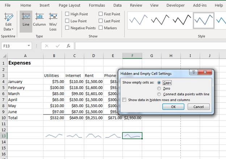Open the File tab

click(x=8, y=5)
